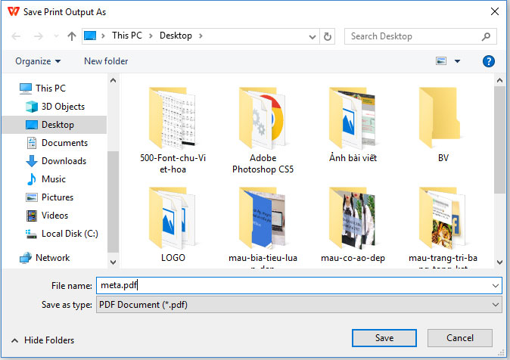Expand the Save as type dropdown
The width and height of the screenshot is (510, 360).
click(496, 304)
